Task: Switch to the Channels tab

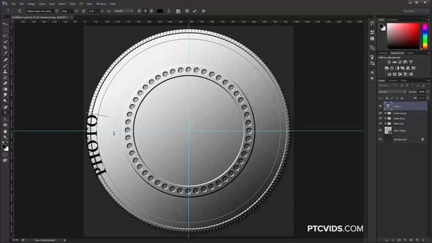Action: point(393,80)
